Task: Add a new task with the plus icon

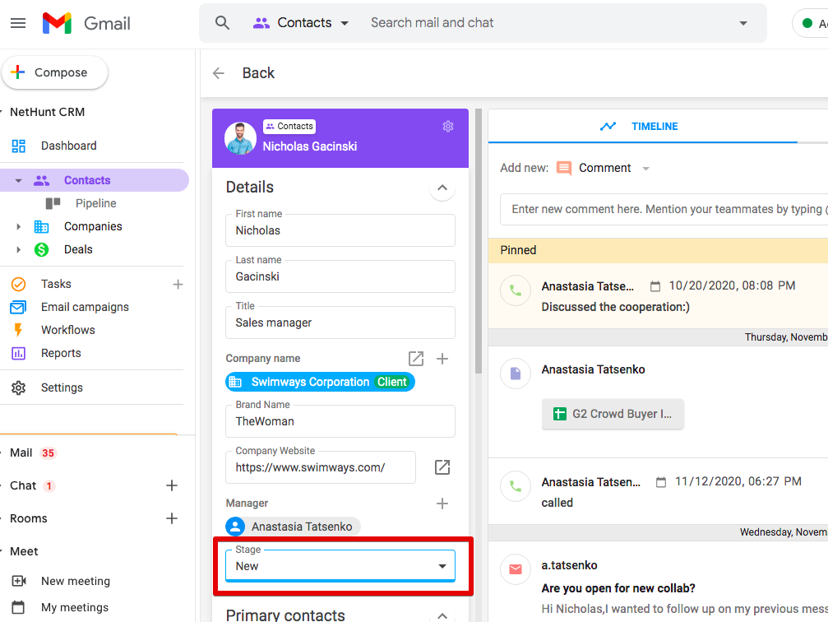Action: pos(178,285)
